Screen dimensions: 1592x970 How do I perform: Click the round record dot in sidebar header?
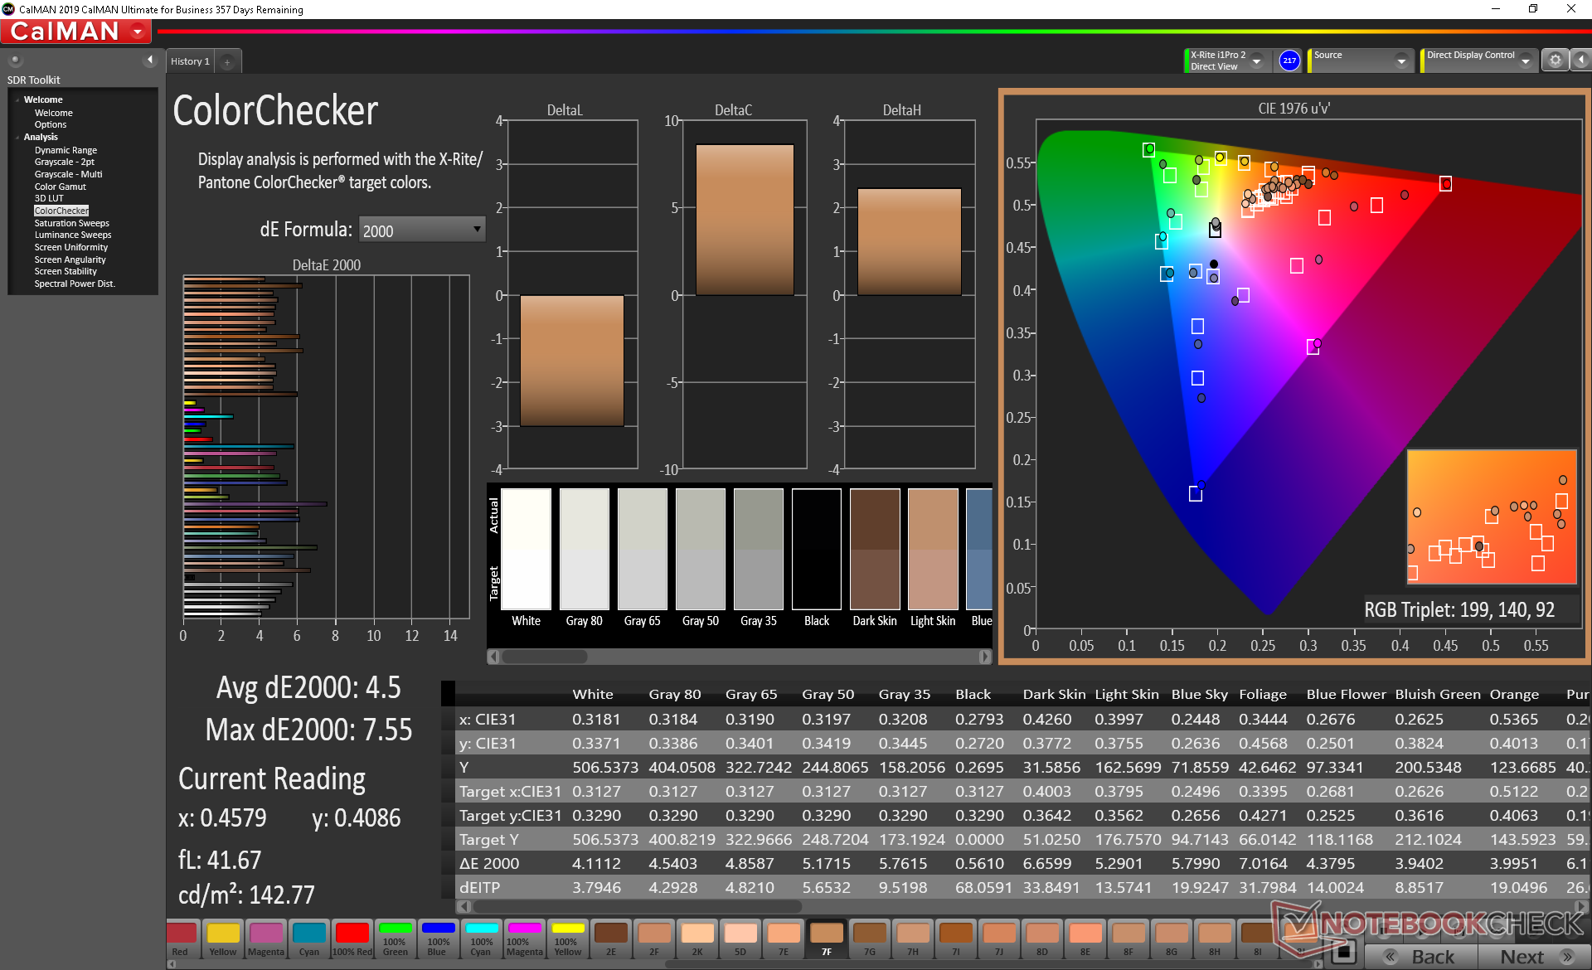pyautogui.click(x=15, y=61)
